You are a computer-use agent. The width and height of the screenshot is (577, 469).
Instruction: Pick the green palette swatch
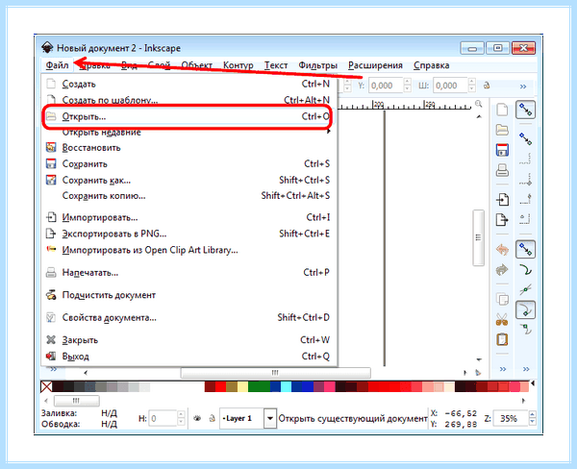(259, 386)
